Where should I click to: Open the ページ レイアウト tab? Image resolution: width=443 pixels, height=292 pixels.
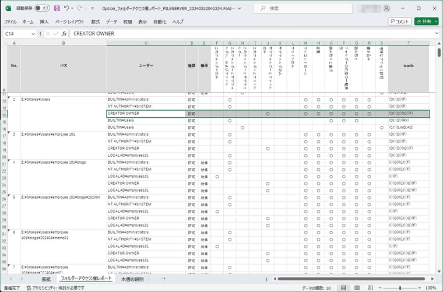click(69, 22)
